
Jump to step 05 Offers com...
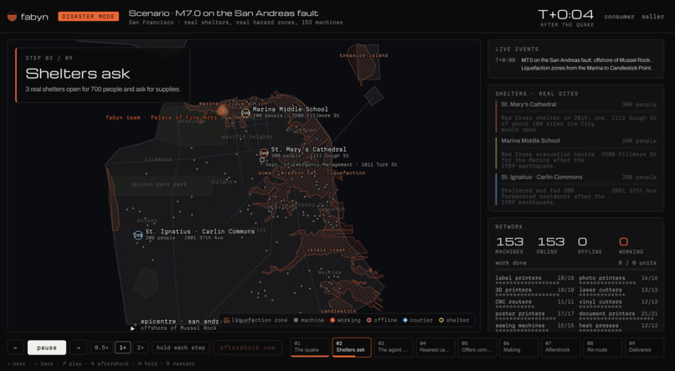tap(477, 347)
